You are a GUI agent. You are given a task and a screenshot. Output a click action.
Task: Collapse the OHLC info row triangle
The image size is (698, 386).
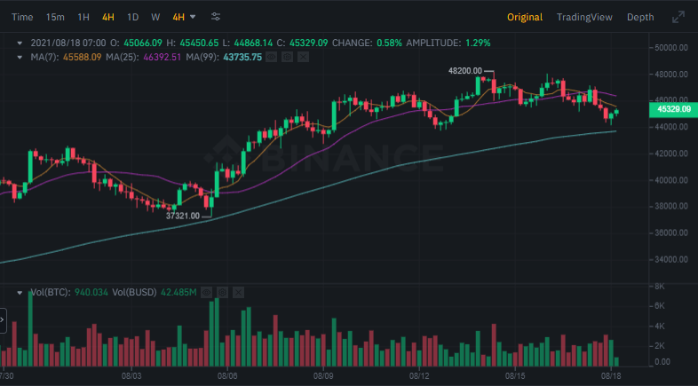20,43
